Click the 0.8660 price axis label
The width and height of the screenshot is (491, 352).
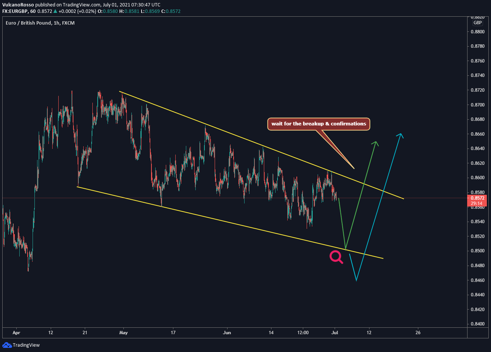pyautogui.click(x=477, y=134)
